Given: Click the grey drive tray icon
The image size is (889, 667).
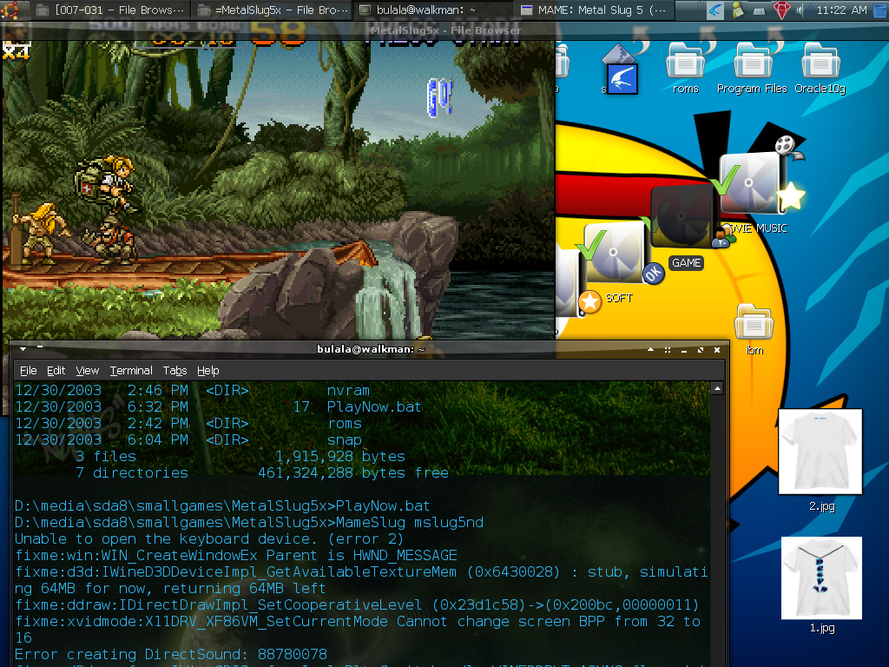Looking at the screenshot, I should click(759, 10).
